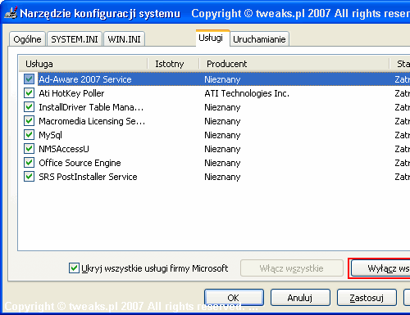Uncheck the NMSAccessU service checkbox
410x315 pixels.
[x=29, y=149]
